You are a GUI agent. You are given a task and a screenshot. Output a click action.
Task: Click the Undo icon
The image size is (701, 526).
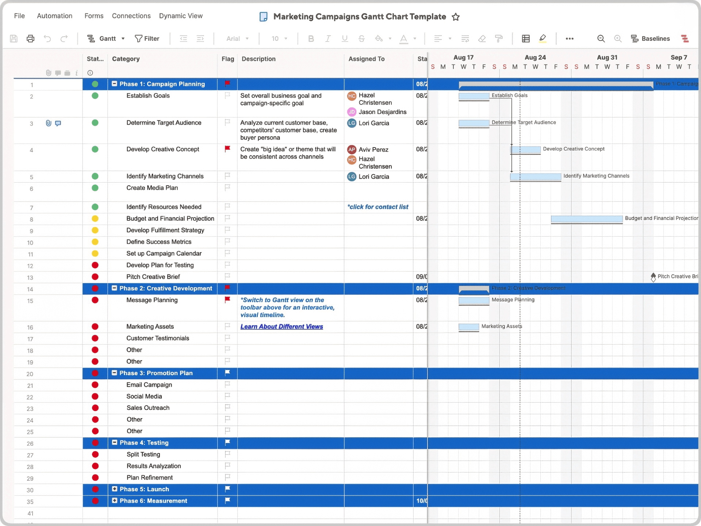tap(47, 38)
